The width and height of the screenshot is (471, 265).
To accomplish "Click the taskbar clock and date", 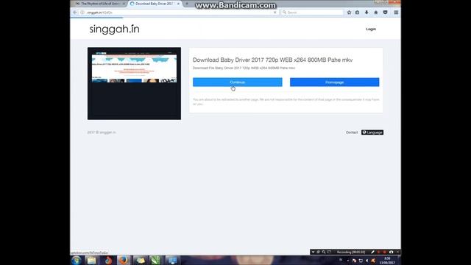I will pyautogui.click(x=387, y=261).
